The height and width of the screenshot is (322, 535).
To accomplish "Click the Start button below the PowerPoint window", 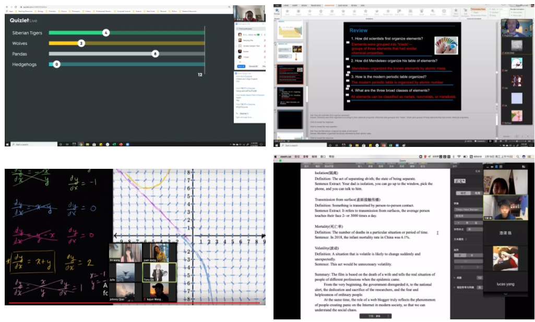I will coord(276,145).
